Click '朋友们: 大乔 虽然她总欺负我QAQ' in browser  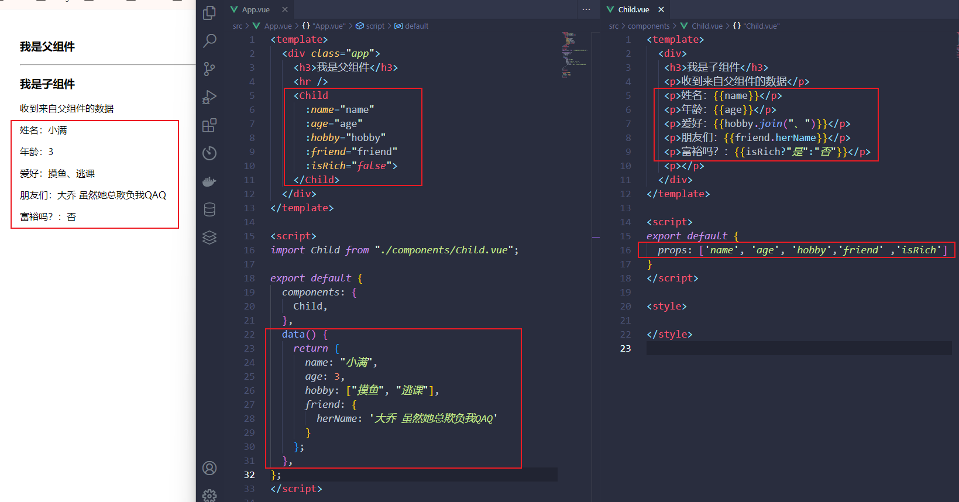93,195
